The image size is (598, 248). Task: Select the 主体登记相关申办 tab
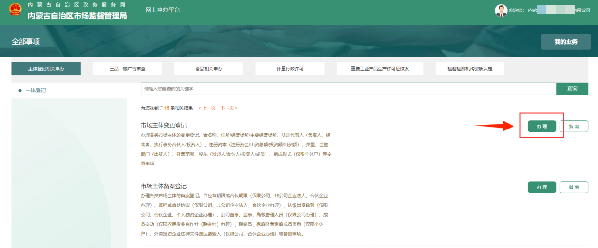[x=46, y=69]
